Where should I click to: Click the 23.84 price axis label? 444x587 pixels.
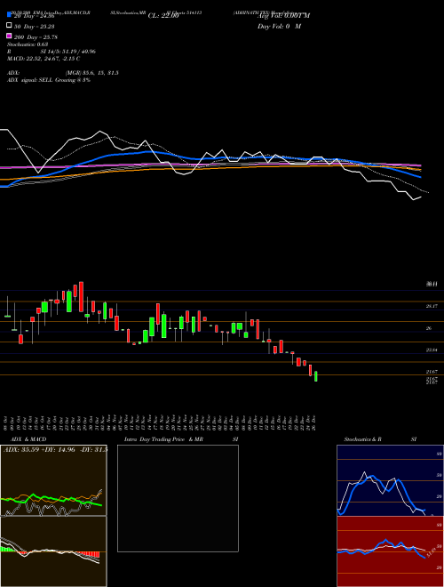432,350
